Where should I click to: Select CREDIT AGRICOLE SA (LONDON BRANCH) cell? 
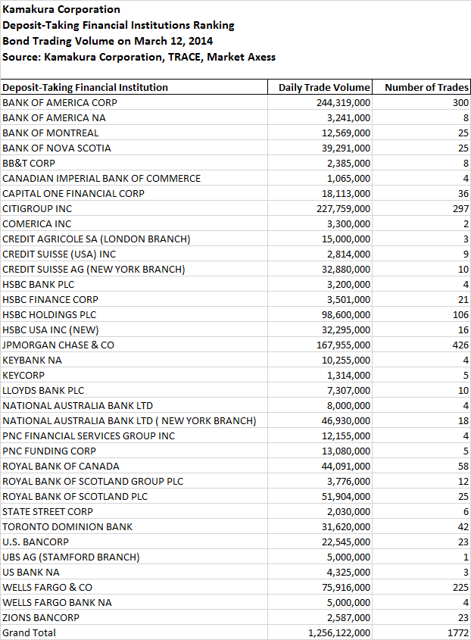[134, 239]
